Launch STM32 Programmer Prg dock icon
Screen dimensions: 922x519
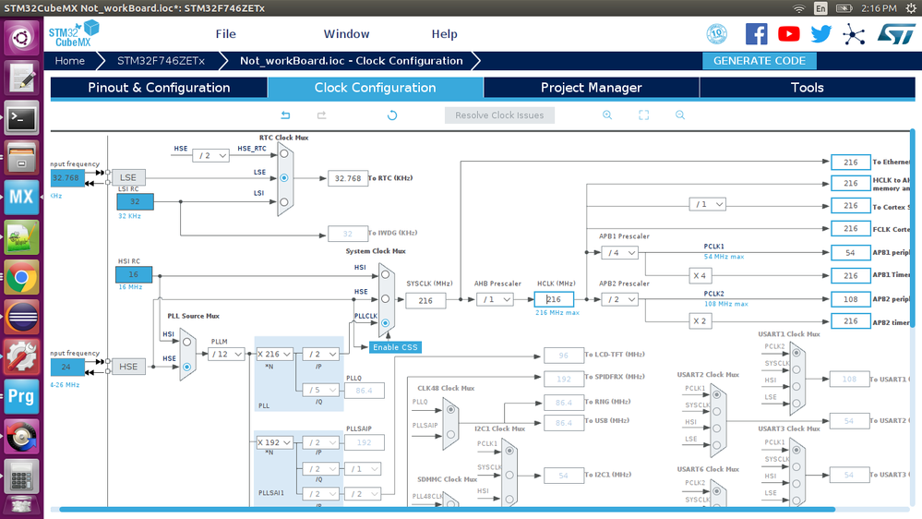22,396
